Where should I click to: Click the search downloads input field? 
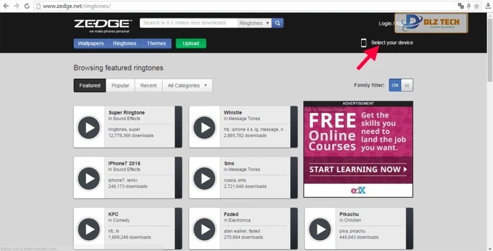click(189, 23)
